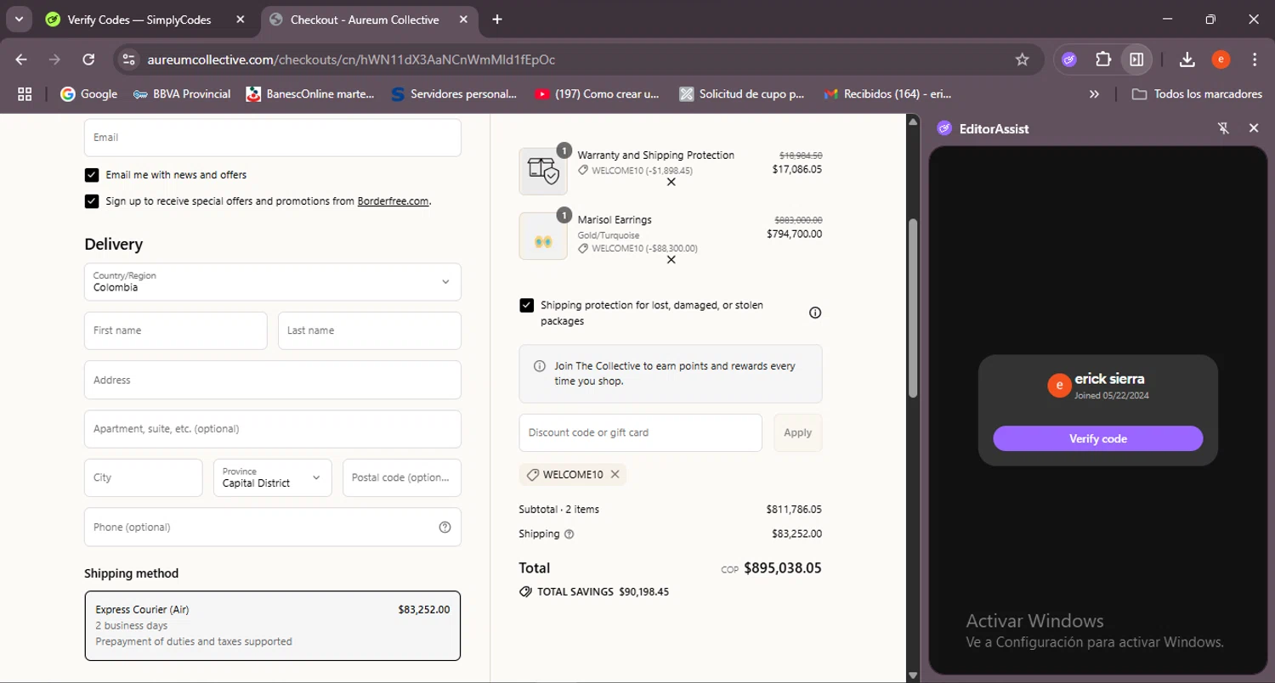Click the City field
This screenshot has width=1275, height=683.
[144, 477]
